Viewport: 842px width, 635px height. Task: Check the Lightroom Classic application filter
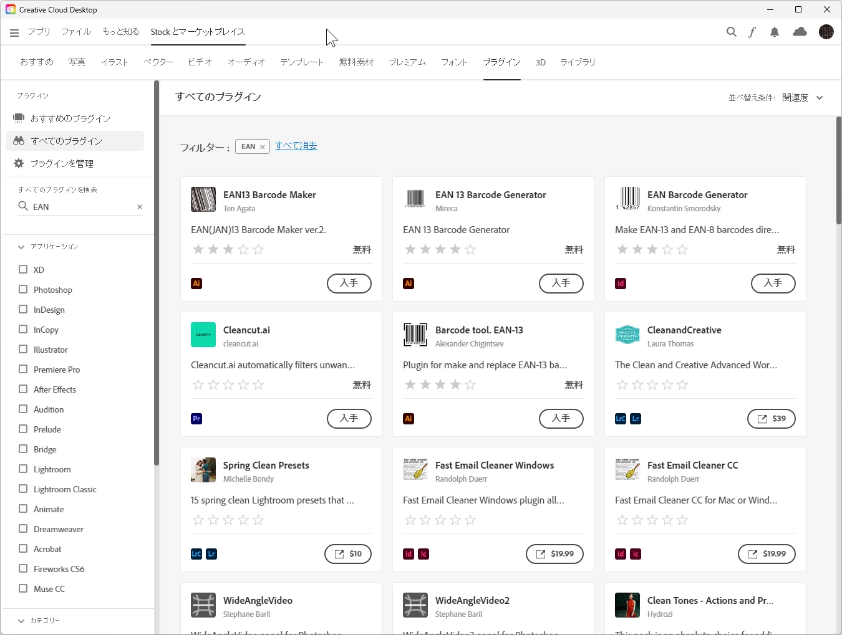(23, 489)
